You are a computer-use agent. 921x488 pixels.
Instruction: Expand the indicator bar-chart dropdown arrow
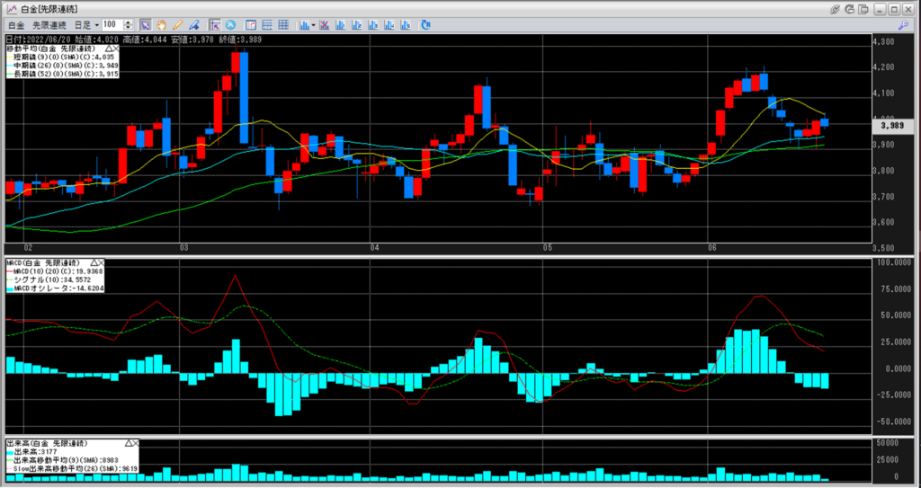tap(313, 25)
